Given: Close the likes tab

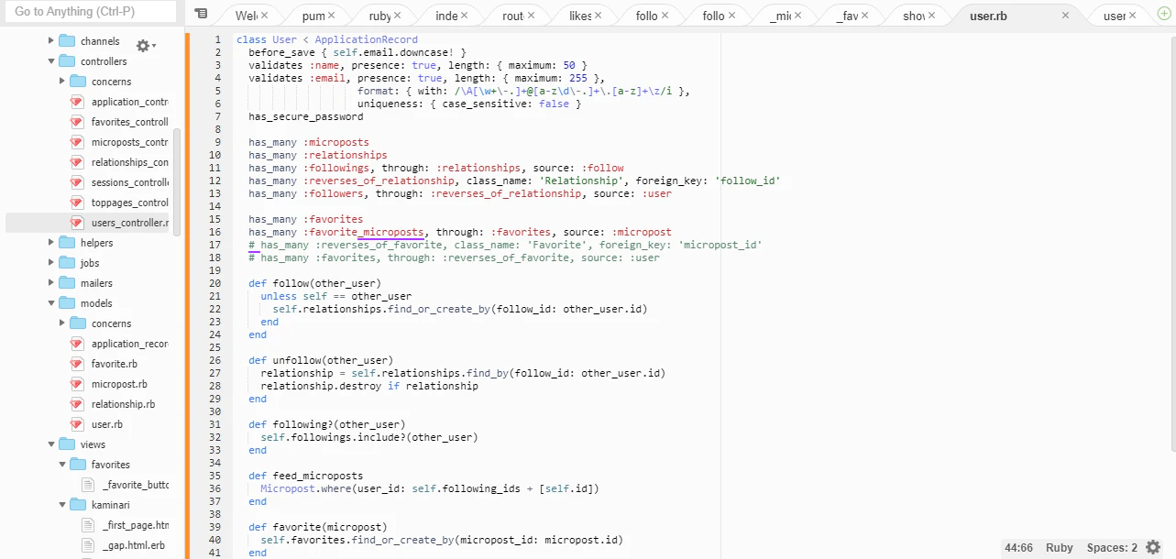Looking at the screenshot, I should pyautogui.click(x=599, y=16).
